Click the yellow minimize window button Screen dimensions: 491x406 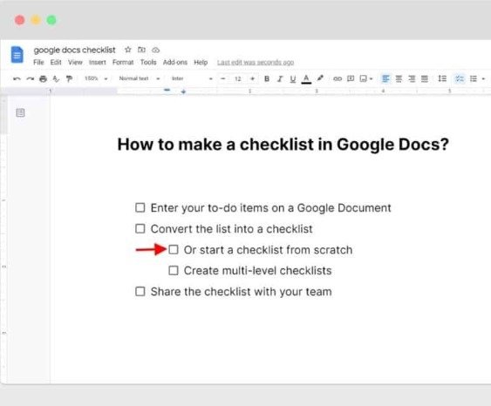(x=36, y=20)
